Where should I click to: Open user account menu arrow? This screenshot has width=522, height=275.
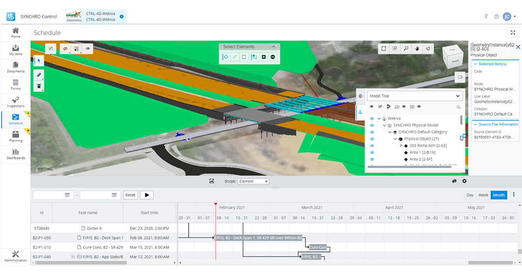coord(515,16)
